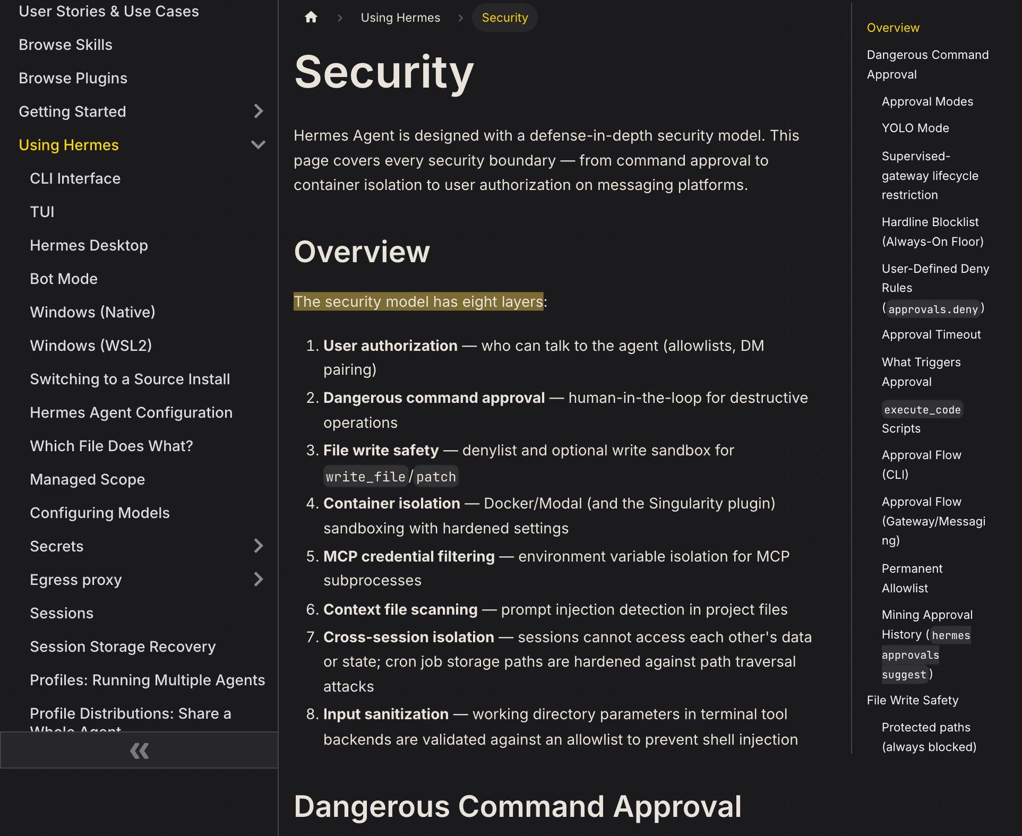Open the Browse Skills page
Screen dimensions: 1022x836
pos(65,45)
